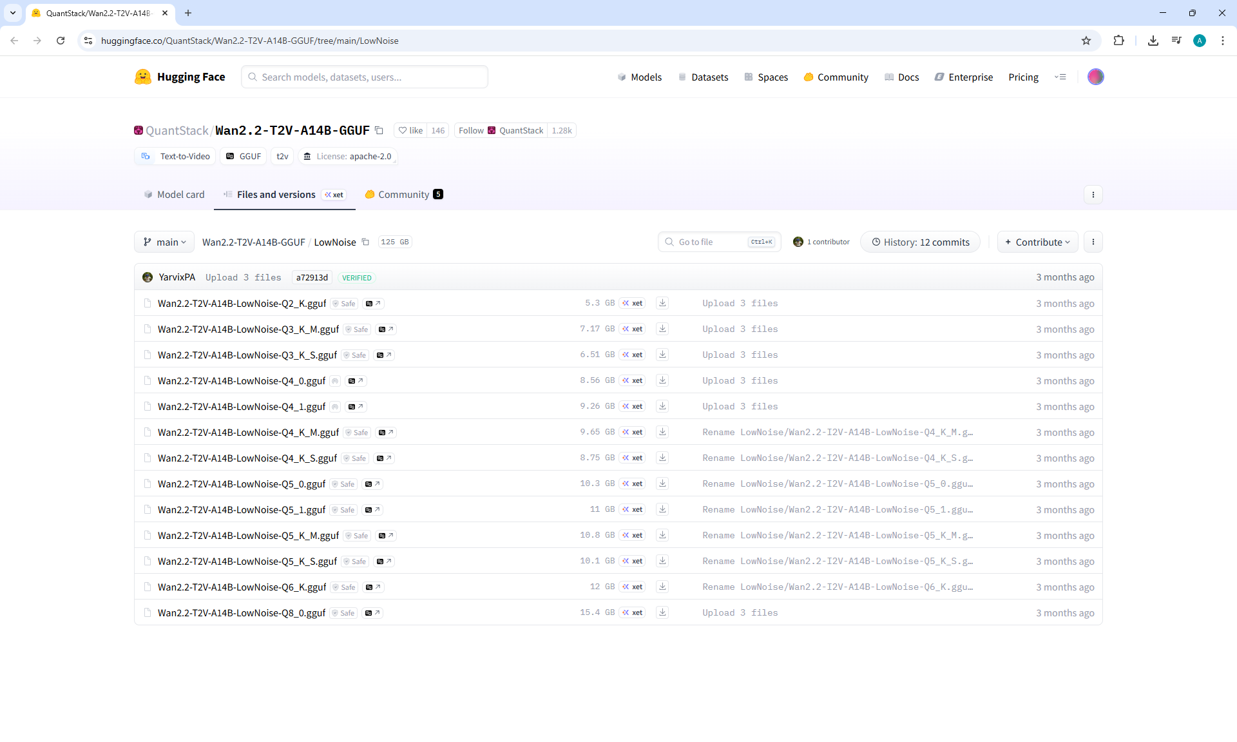
Task: Copy LowNoise folder path icon
Action: (365, 242)
